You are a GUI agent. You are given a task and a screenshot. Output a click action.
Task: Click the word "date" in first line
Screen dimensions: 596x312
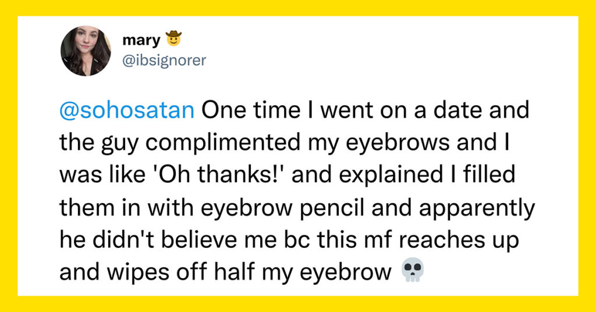(459, 110)
